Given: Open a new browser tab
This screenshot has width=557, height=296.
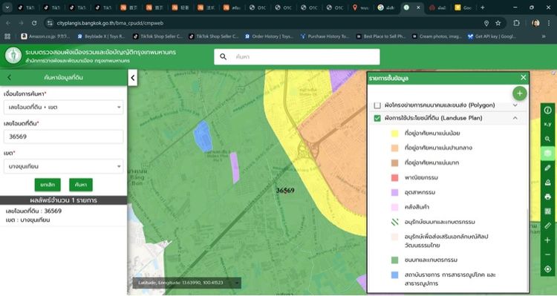Looking at the screenshot, I should point(483,7).
